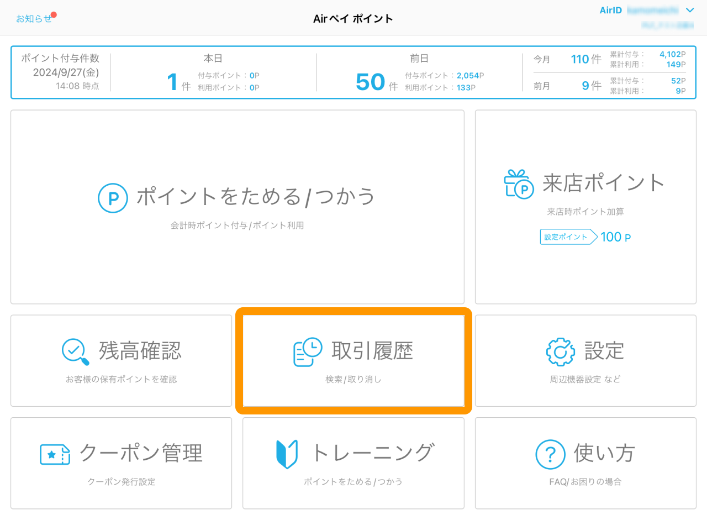Open クーポン管理 coupon management label
The height and width of the screenshot is (520, 707).
[x=141, y=453]
